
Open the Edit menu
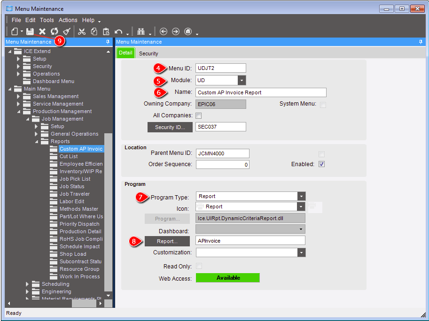(x=31, y=20)
